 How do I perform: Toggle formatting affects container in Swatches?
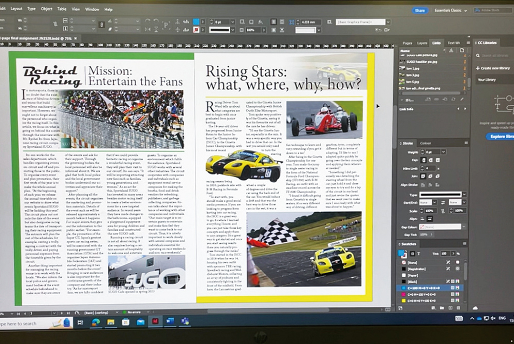[x=412, y=254]
